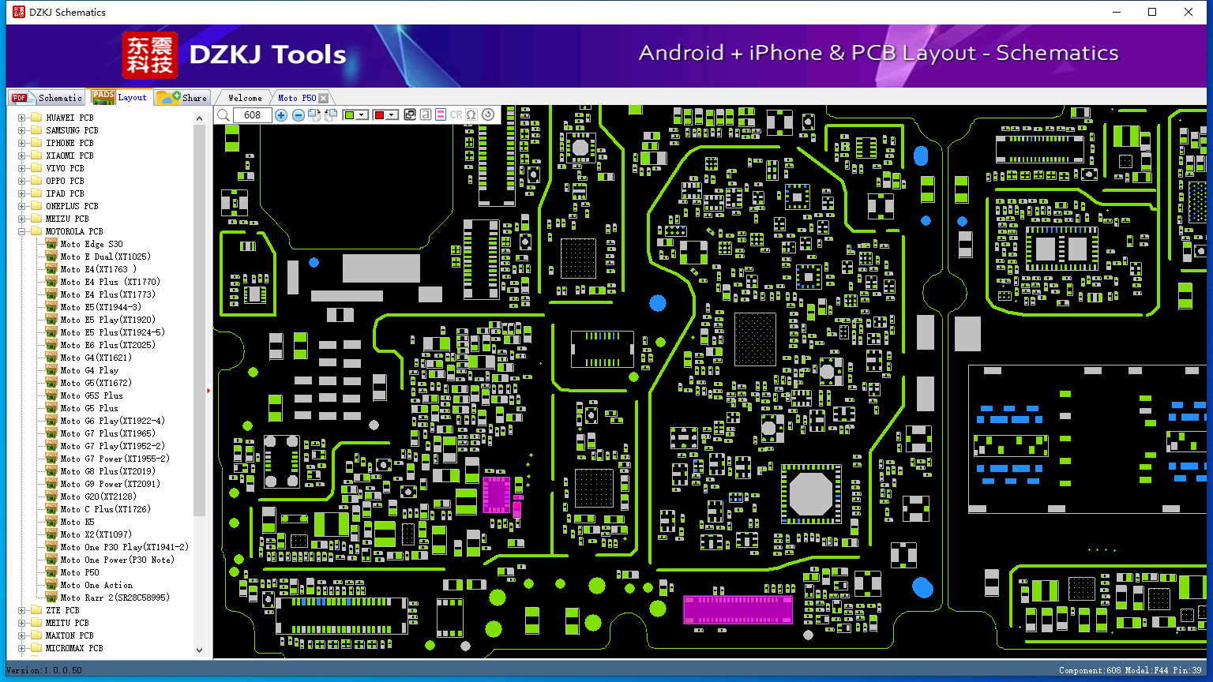The width and height of the screenshot is (1213, 682).
Task: Click the component number field showing 608
Action: pos(253,115)
